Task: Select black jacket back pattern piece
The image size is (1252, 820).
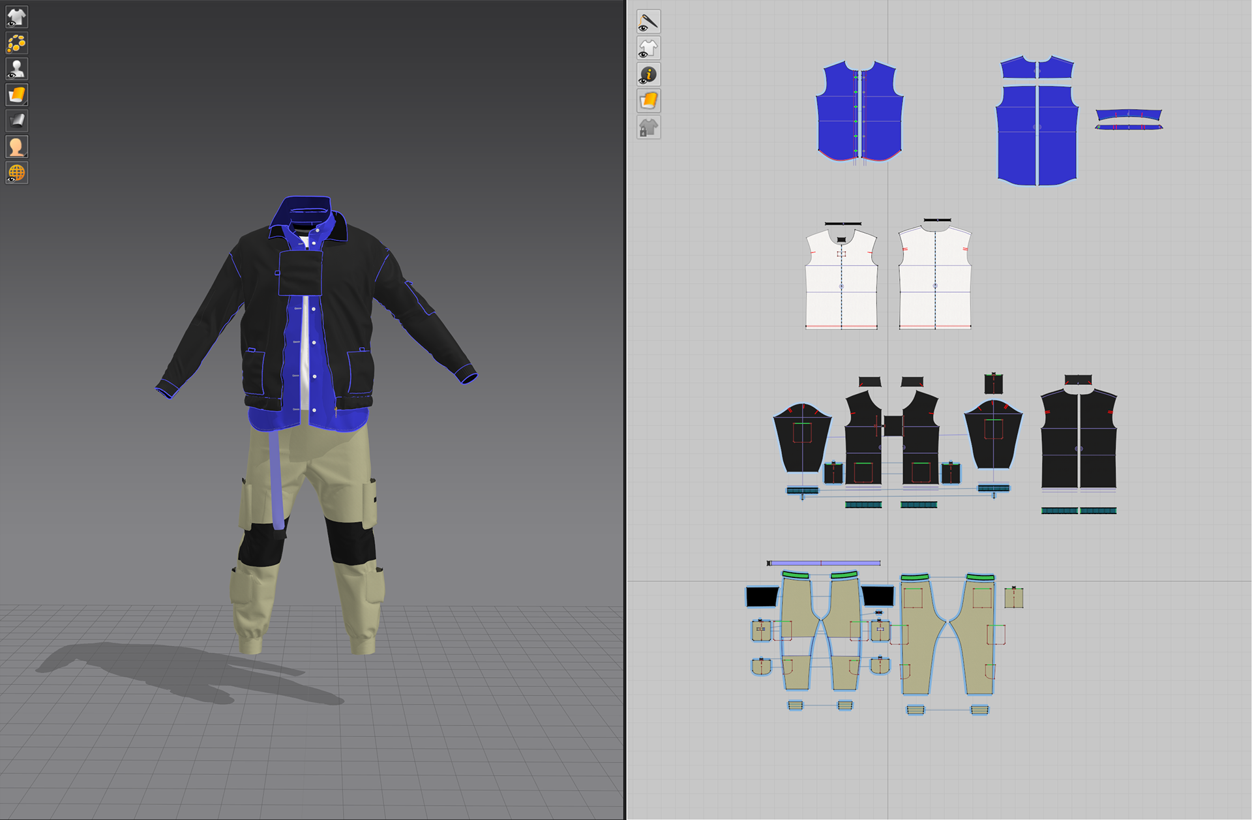Action: (1079, 440)
